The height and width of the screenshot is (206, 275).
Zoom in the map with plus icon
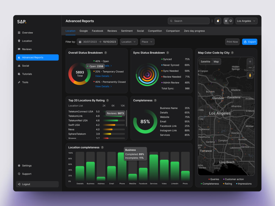250,62
